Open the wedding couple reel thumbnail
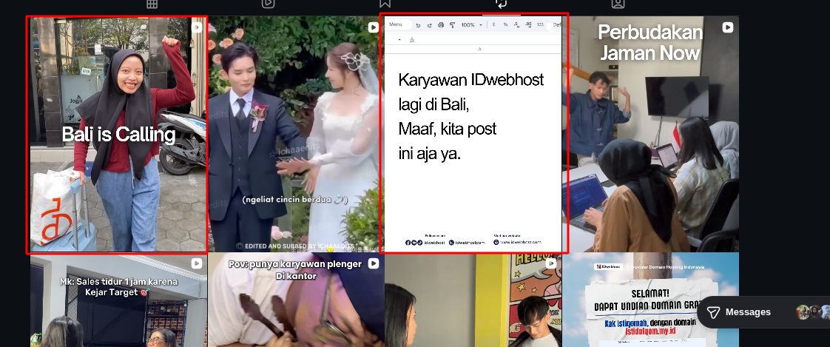Image resolution: width=830 pixels, height=347 pixels. [296, 134]
